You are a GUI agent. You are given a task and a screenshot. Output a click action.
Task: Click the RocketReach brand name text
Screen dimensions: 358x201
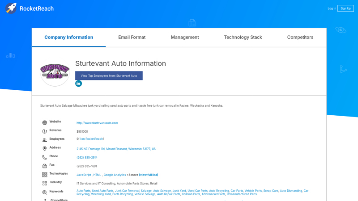[37, 8]
